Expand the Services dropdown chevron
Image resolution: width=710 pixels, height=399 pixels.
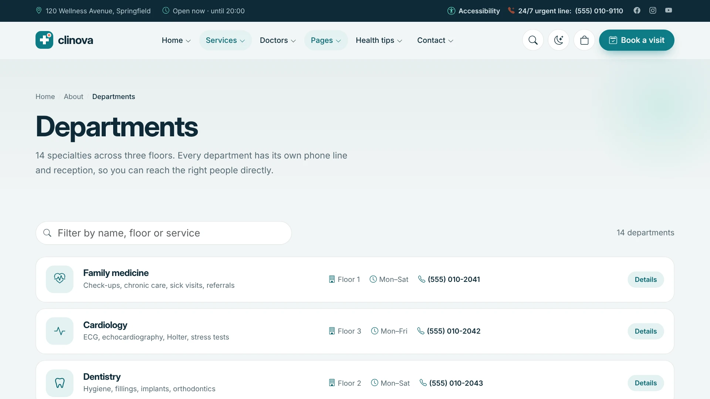[x=242, y=41]
